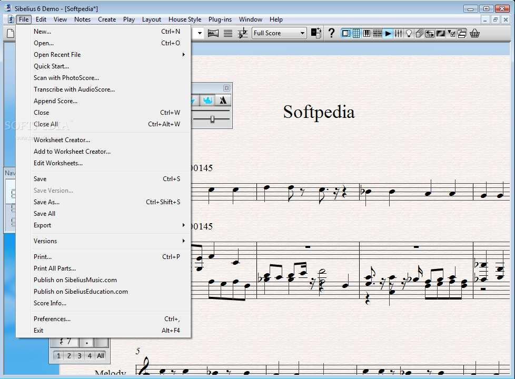Toggle the Navigator window icon

pos(346,33)
